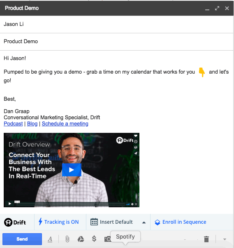This screenshot has height=248, width=234.
Task: Click the dollar sign send-money icon
Action: 94,239
